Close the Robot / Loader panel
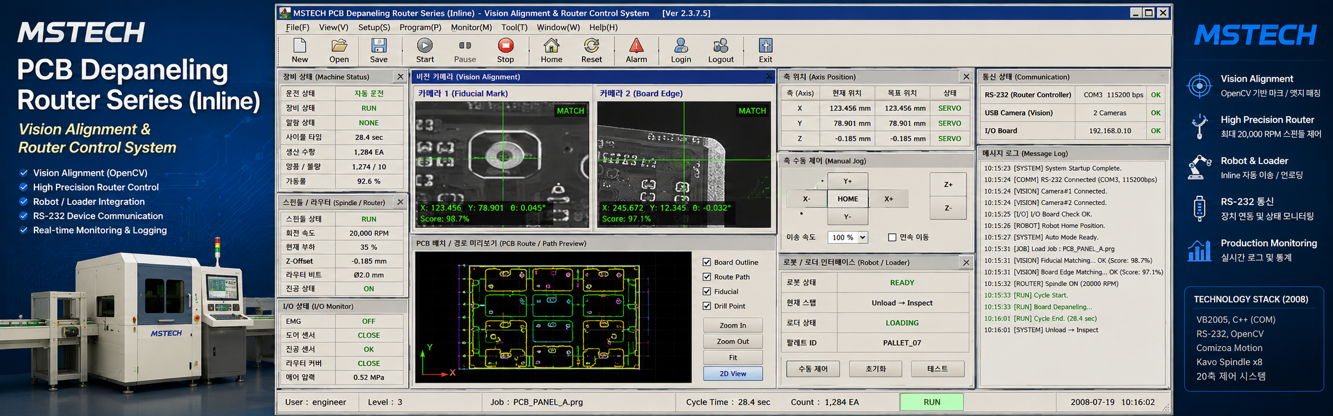 pyautogui.click(x=966, y=262)
